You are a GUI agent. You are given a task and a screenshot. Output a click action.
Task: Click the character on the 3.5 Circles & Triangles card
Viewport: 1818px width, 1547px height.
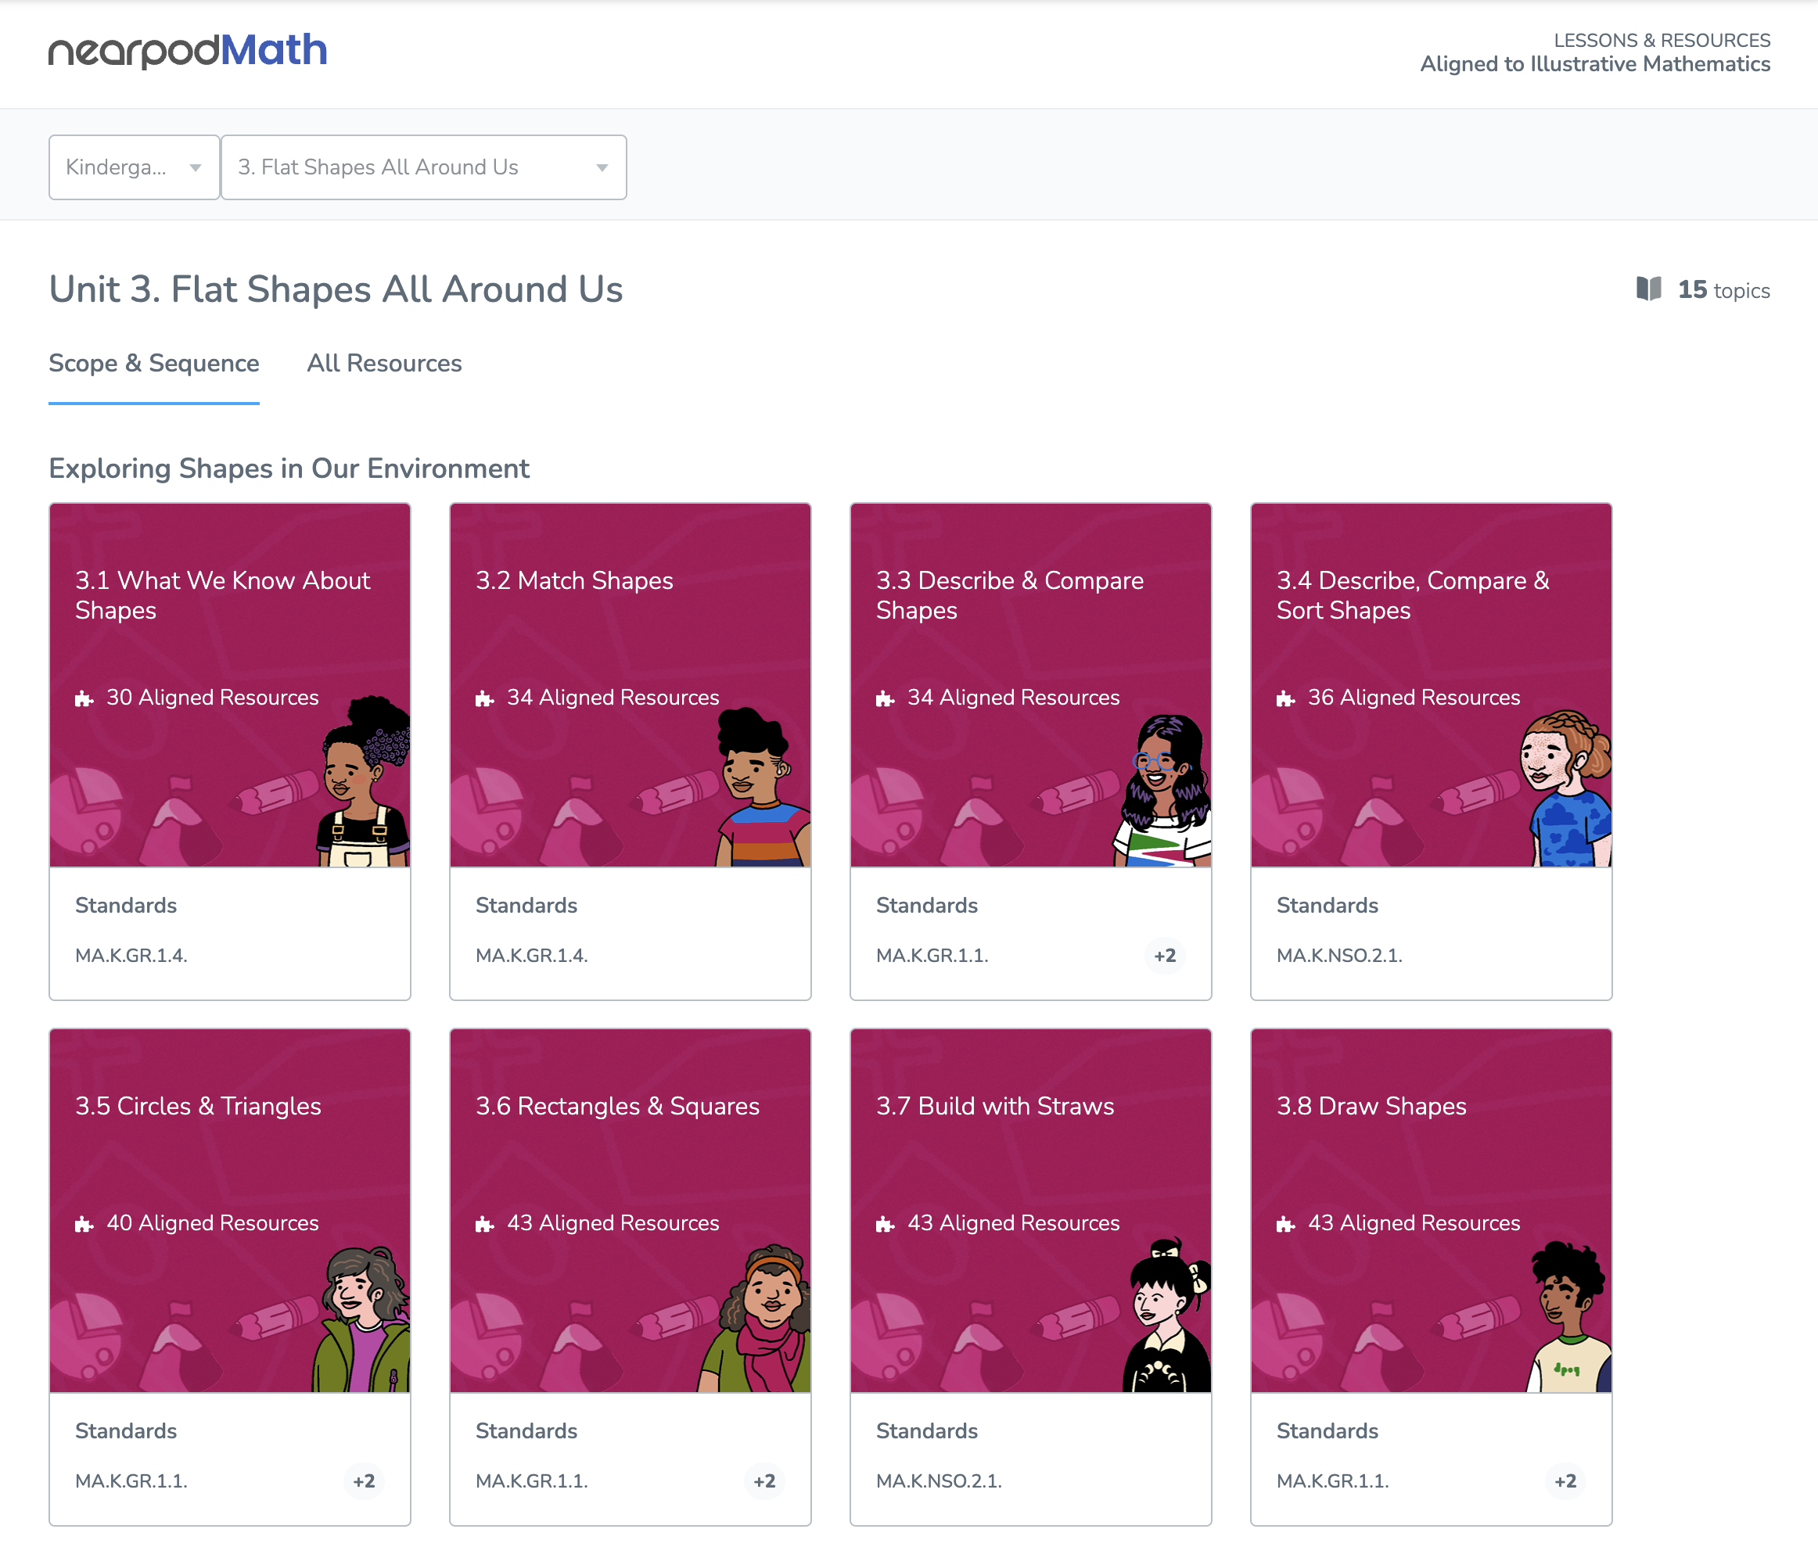click(x=361, y=1318)
